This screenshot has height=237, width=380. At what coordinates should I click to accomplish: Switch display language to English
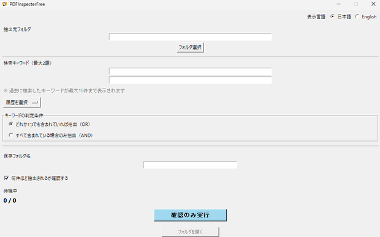click(x=357, y=16)
